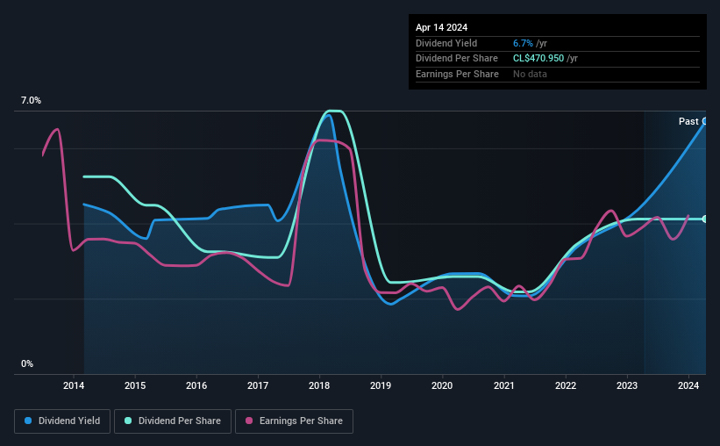Click the Earnings Per Share label in tooltip
Viewport: 720px width, 446px height.
coord(457,74)
